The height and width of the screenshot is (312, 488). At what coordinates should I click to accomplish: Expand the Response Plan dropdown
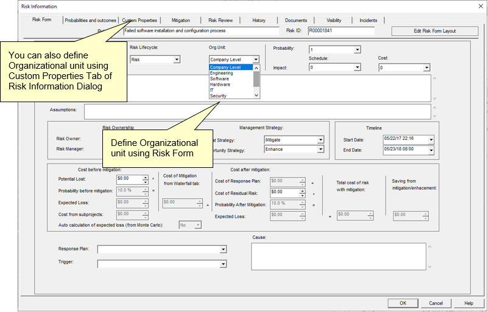click(x=224, y=249)
